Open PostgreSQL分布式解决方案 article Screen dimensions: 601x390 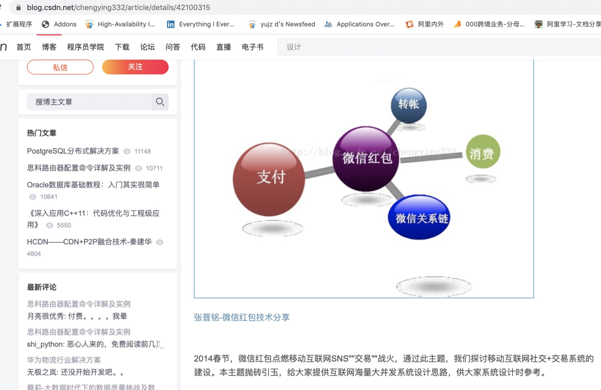click(x=73, y=151)
